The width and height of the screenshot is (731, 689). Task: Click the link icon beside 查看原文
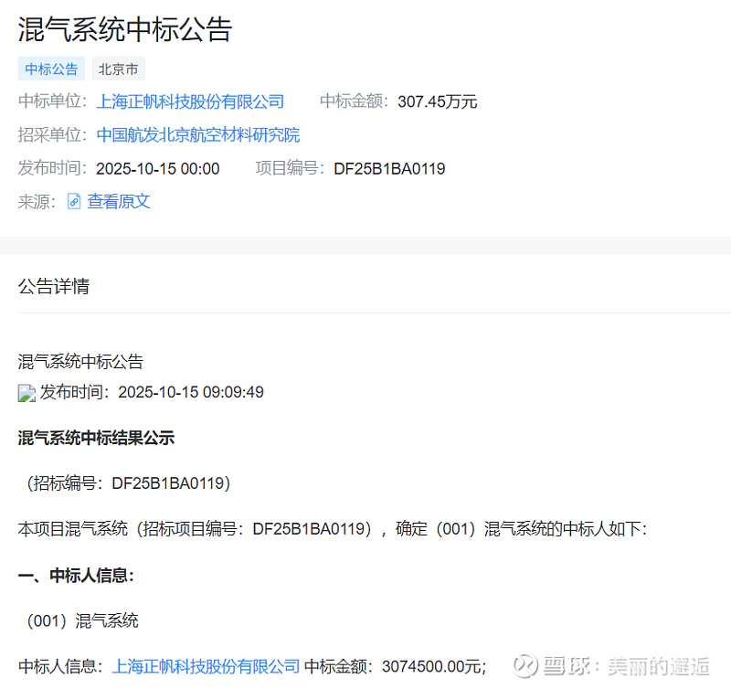[74, 201]
